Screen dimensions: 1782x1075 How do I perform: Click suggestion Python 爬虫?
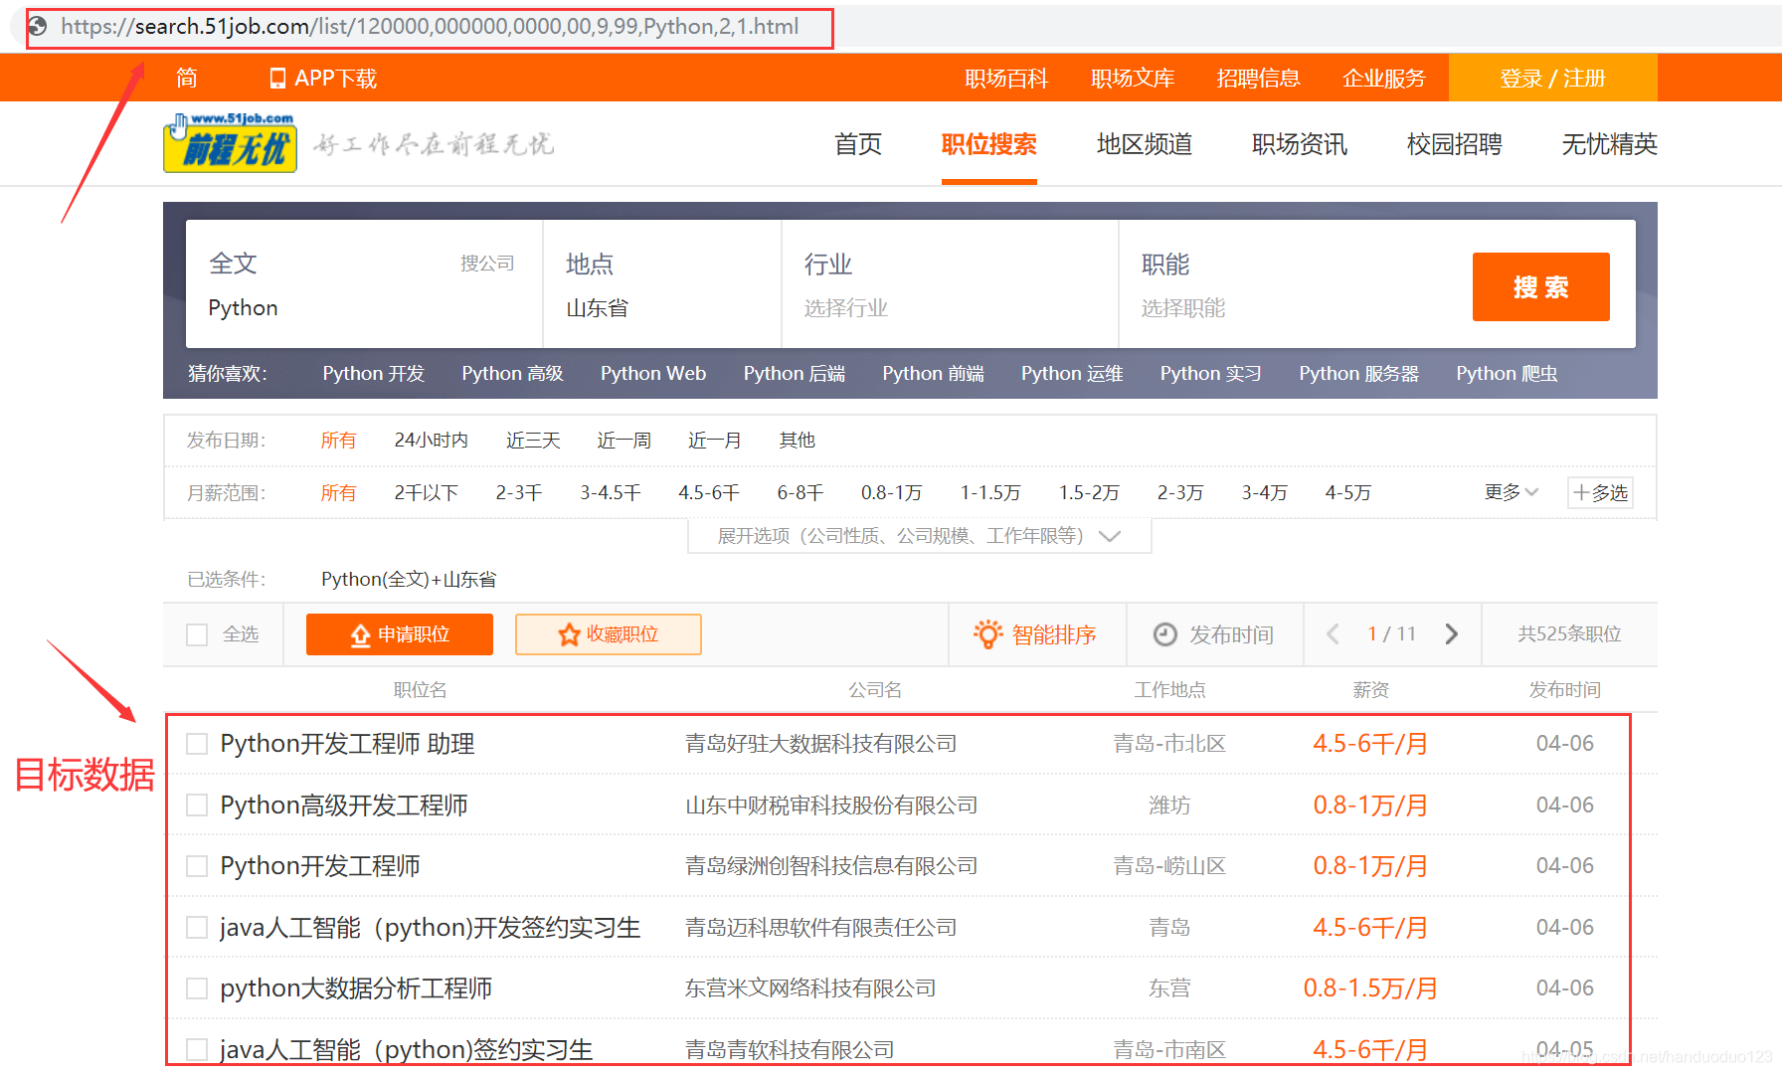click(1508, 374)
